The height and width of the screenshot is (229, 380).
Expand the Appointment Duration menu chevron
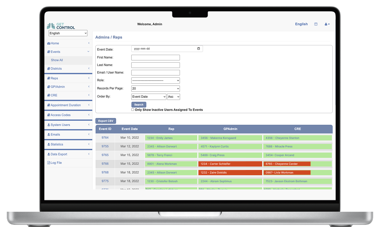[89, 105]
